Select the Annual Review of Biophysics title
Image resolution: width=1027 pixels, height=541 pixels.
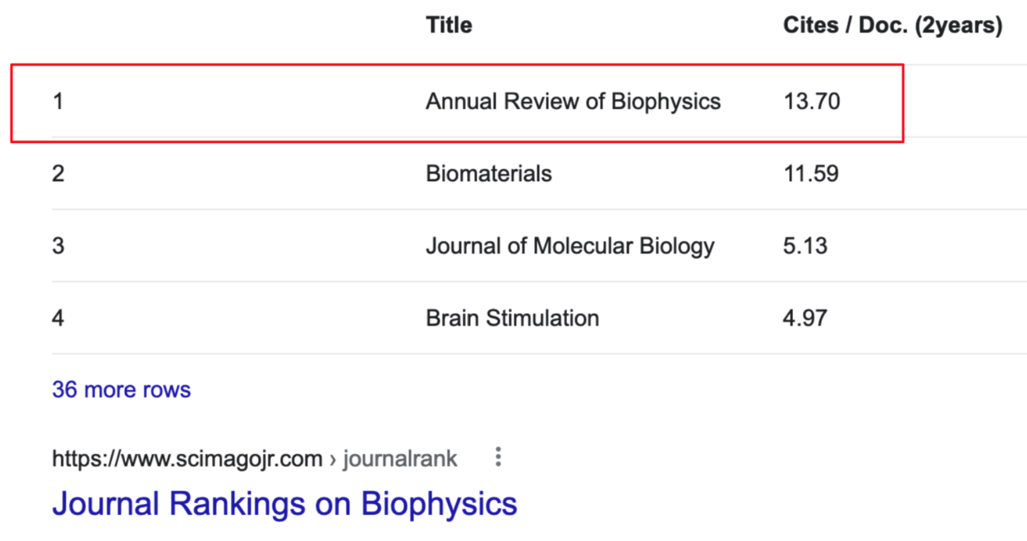click(x=573, y=102)
